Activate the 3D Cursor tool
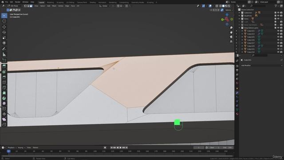Viewport: 284px width, 160px height. pyautogui.click(x=4, y=21)
